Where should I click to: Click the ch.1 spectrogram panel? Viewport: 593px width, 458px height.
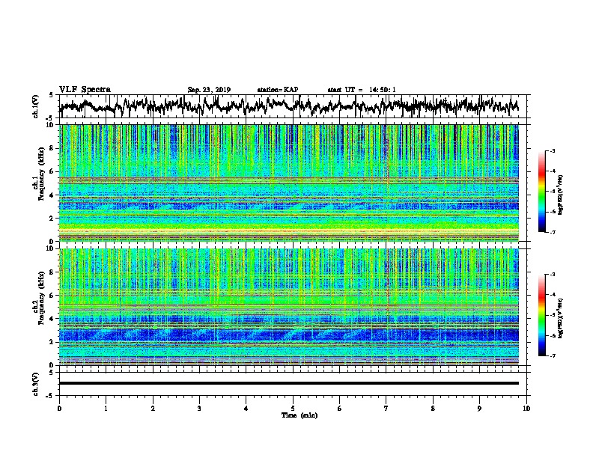tap(288, 183)
